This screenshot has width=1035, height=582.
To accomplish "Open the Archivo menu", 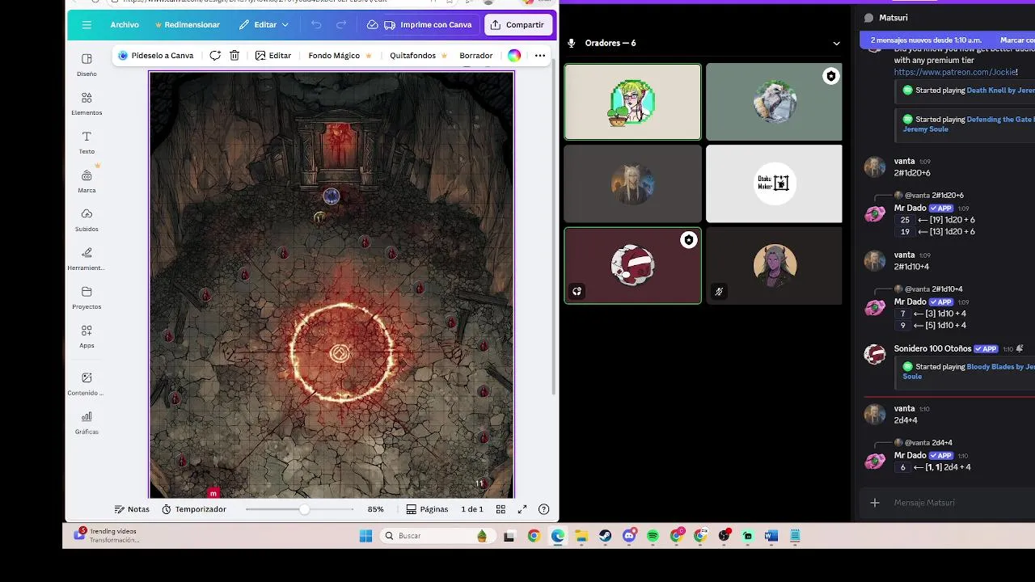I will tap(125, 25).
